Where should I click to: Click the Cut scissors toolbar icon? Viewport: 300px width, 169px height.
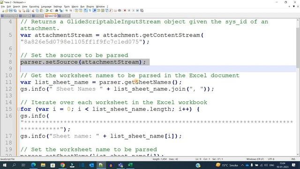point(33,10)
